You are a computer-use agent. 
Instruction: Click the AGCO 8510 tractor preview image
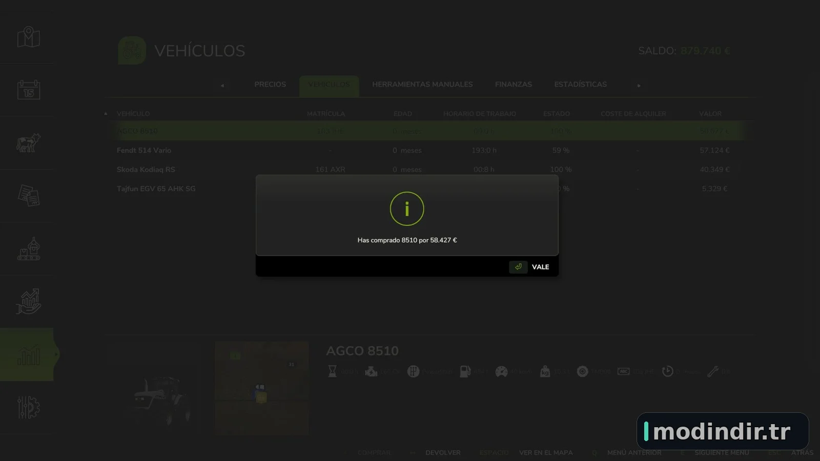160,401
